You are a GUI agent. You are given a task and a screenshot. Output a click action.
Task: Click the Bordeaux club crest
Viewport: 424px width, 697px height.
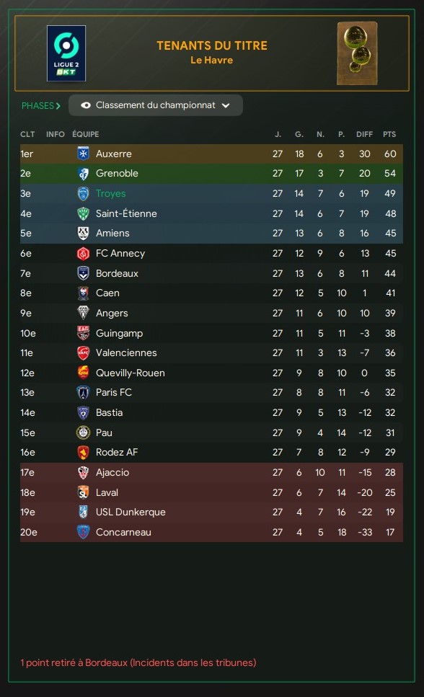pyautogui.click(x=83, y=273)
